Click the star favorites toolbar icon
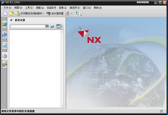Screen dimensions: 168x115 pyautogui.click(x=67, y=14)
